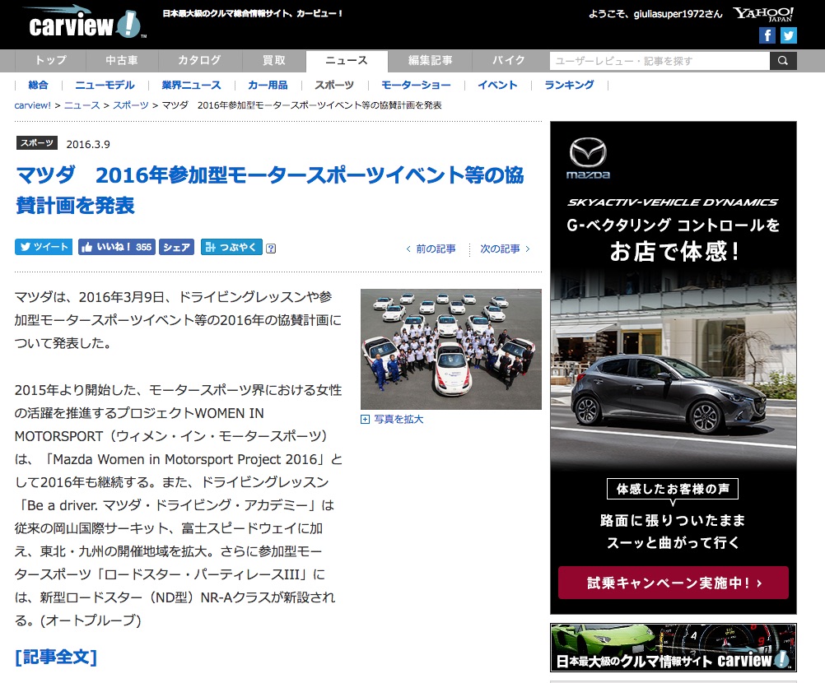825x683 pixels.
Task: Click the green Lamborghini carview banner
Action: point(674,648)
